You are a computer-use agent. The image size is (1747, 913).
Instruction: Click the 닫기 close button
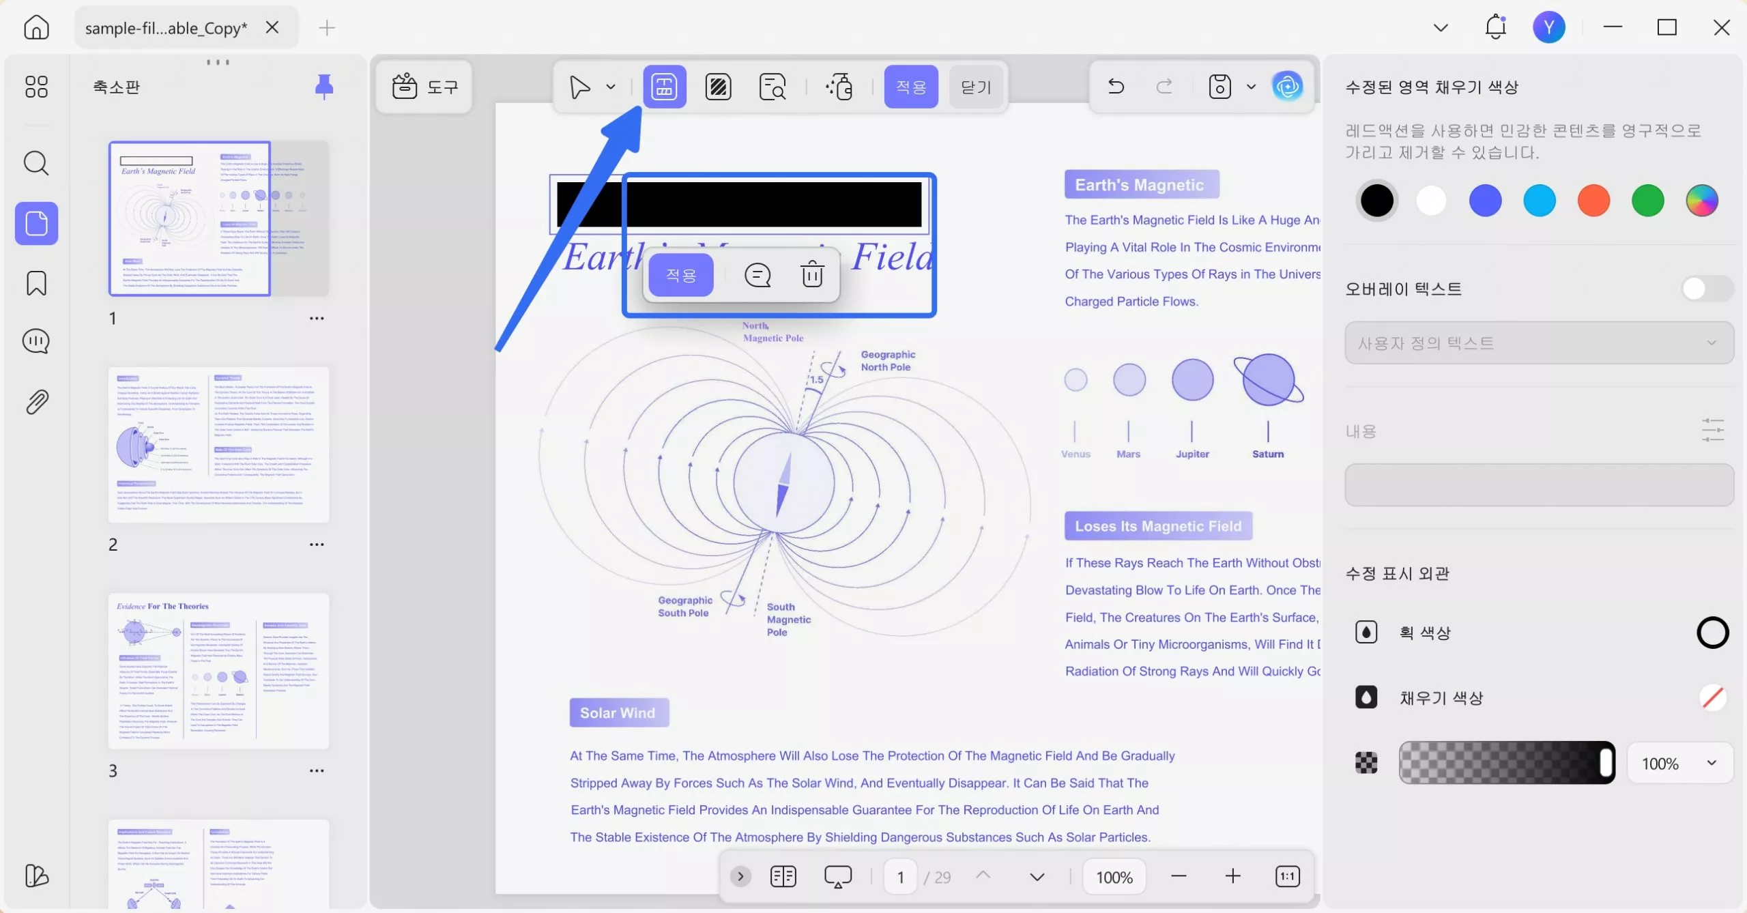(976, 87)
